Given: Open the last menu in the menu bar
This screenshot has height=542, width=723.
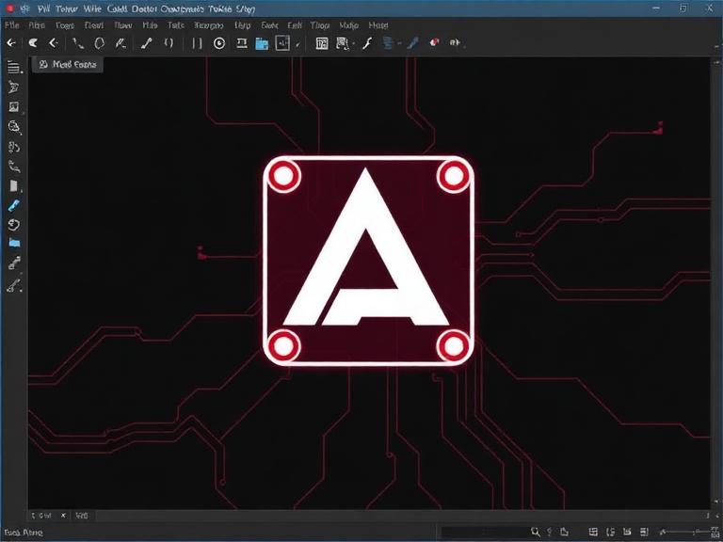Looking at the screenshot, I should [x=378, y=25].
